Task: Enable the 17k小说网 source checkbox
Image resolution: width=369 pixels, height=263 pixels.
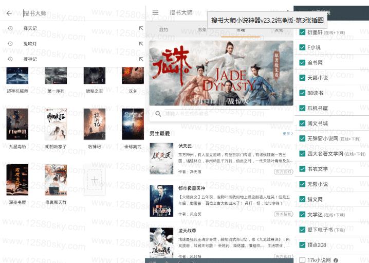Action: point(302,260)
